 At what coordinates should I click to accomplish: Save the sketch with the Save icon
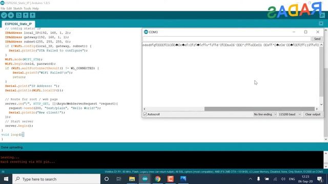(x=32, y=15)
